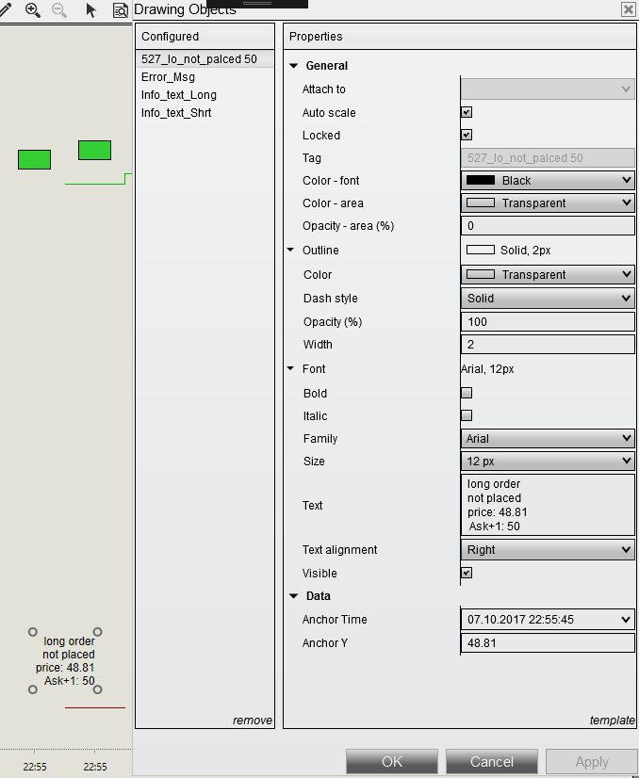Select 527_lo_not_palced 50 in Configured list

click(205, 59)
